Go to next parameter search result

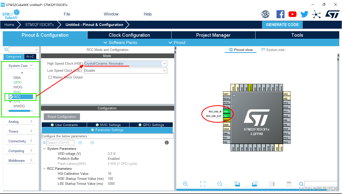click(x=92, y=143)
